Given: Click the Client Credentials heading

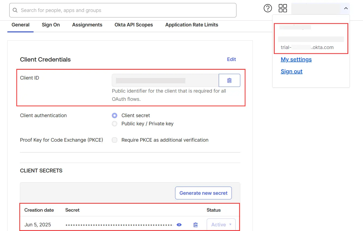Looking at the screenshot, I should 45,60.
